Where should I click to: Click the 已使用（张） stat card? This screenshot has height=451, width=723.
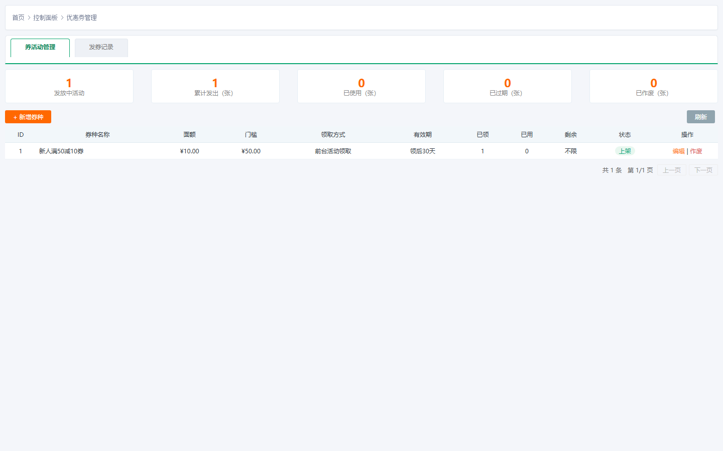click(361, 86)
